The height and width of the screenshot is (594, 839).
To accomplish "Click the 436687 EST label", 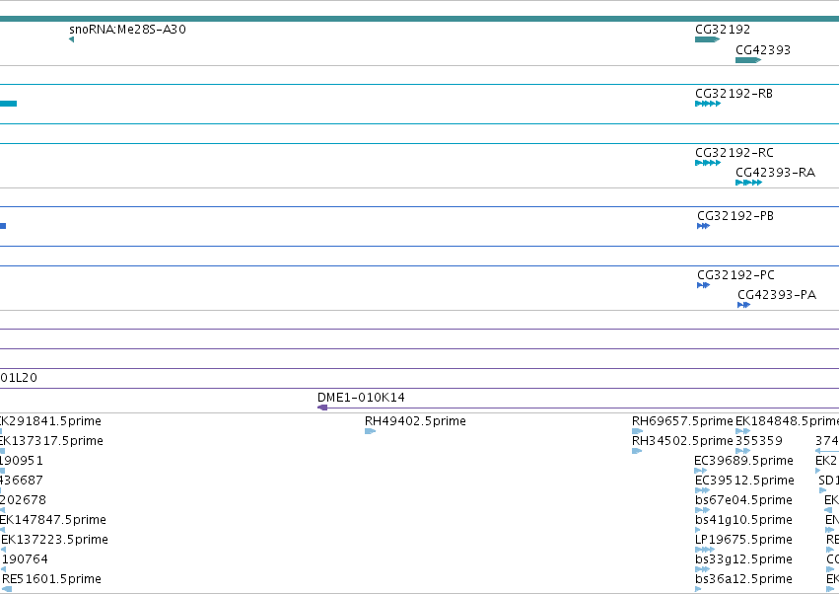I will (x=22, y=481).
